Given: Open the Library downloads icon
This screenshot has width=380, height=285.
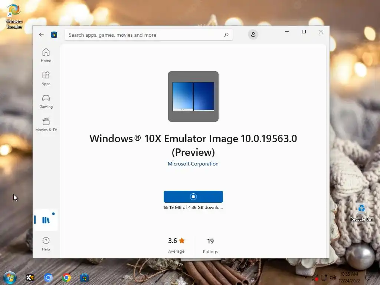Looking at the screenshot, I should tap(46, 220).
